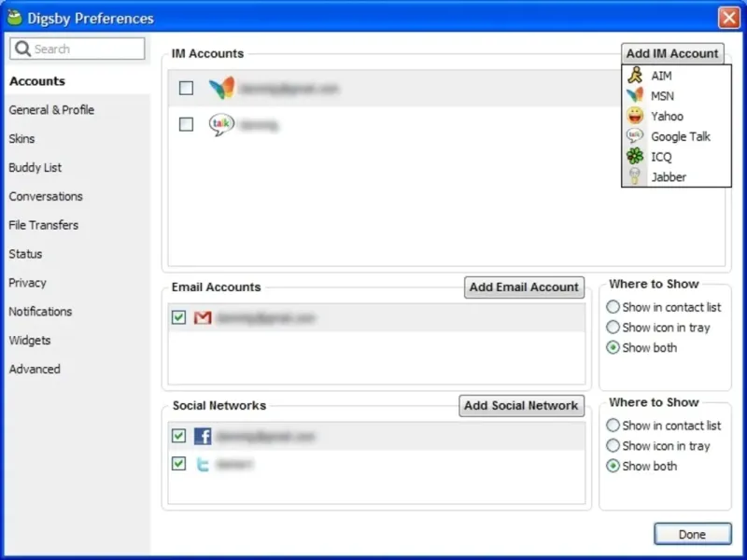The width and height of the screenshot is (747, 560).
Task: Click the Jabber lightbulb icon
Action: 635,176
